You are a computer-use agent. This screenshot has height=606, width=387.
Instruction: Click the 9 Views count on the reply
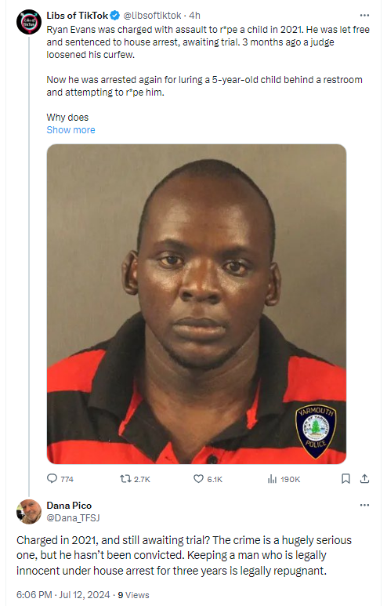134,595
